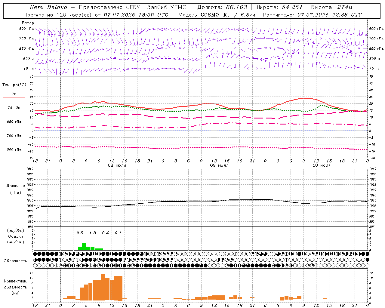Click the station title Kem_Belovo
Image resolution: width=385 pixels, height=308 pixels.
tap(48, 7)
